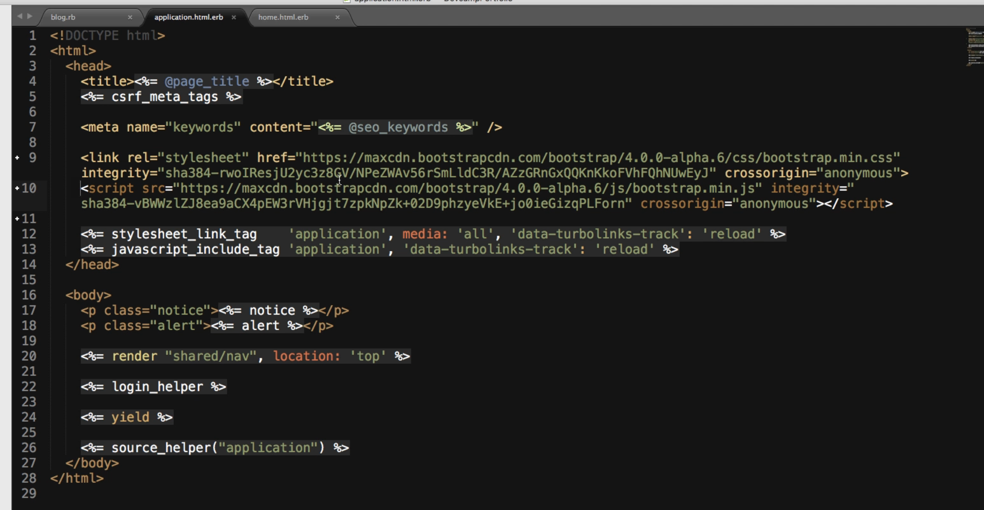Click line number 16 in gutter
This screenshot has height=510, width=984.
pos(29,295)
